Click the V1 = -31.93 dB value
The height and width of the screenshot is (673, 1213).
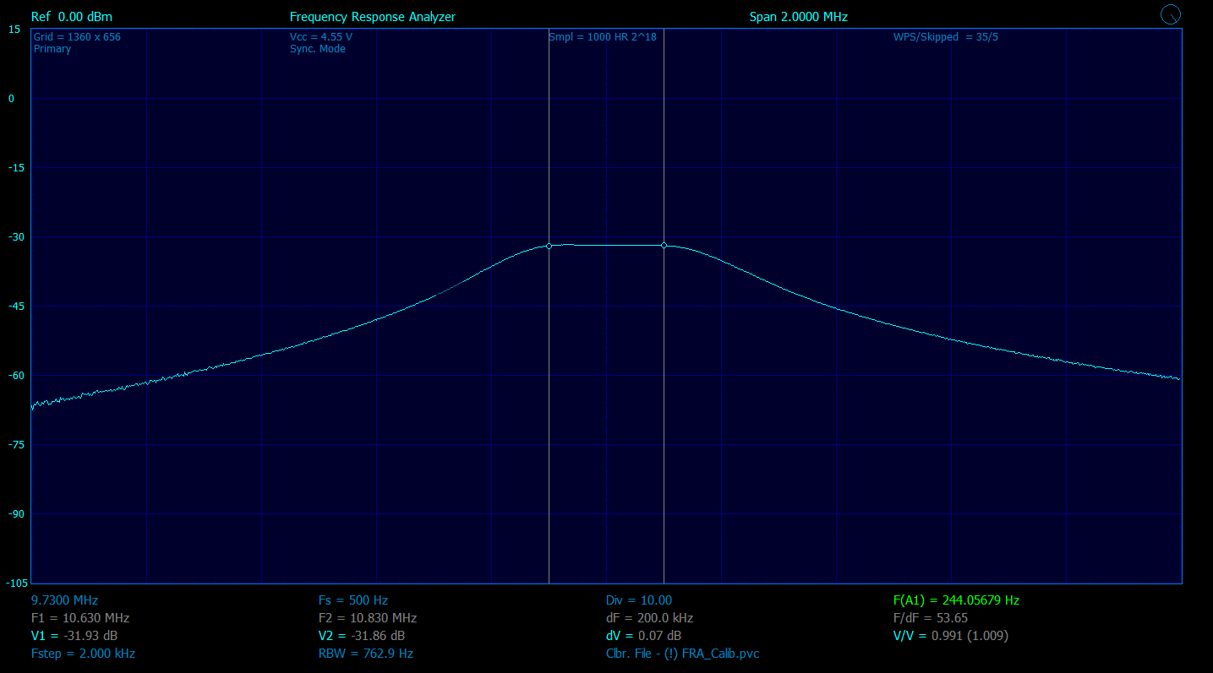(x=74, y=636)
